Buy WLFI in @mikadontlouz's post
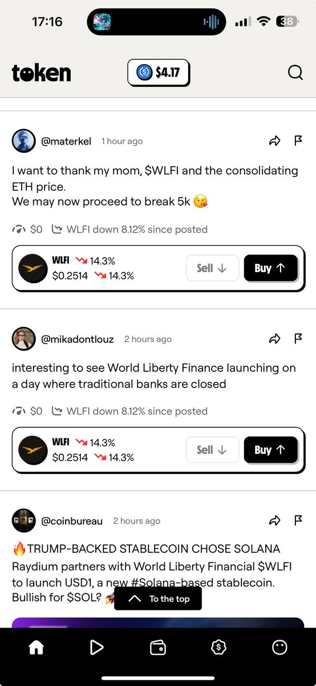The image size is (316, 686). [270, 450]
